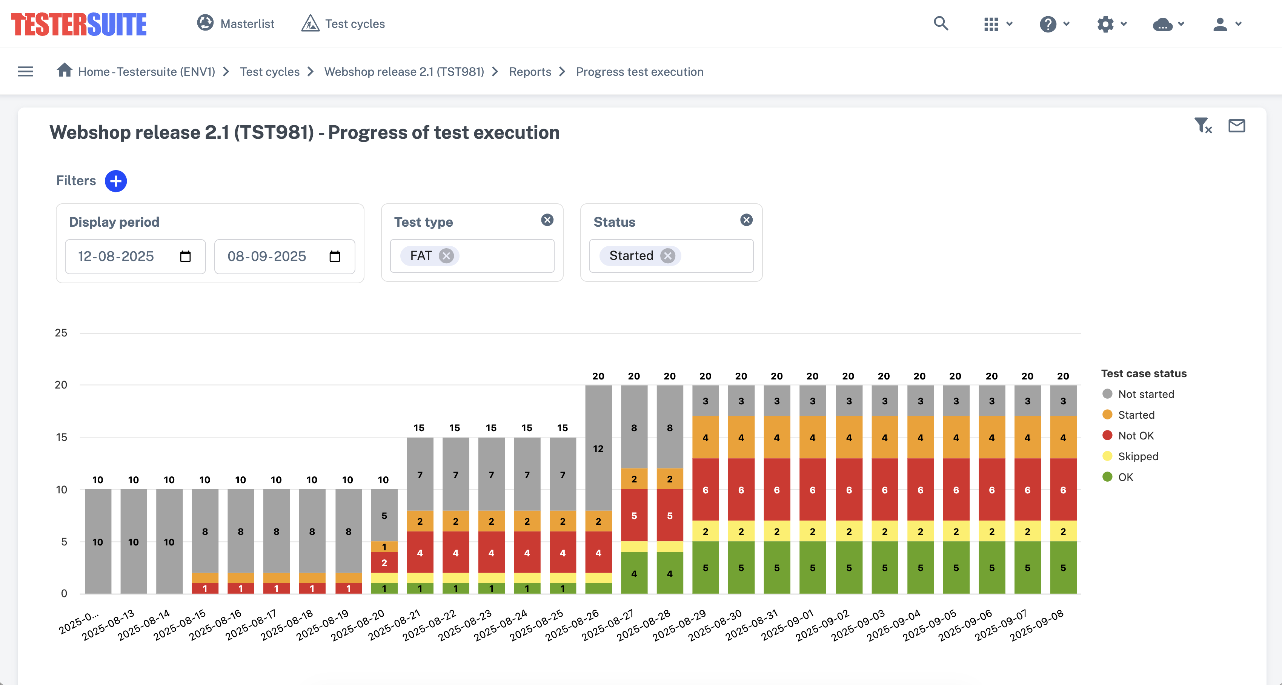Go to Reports breadcrumb
Viewport: 1282px width, 685px height.
530,72
